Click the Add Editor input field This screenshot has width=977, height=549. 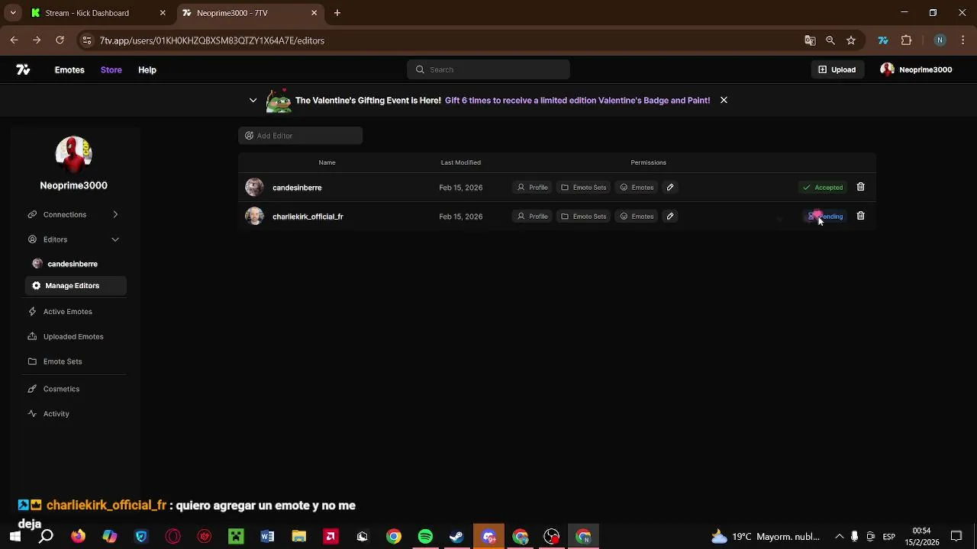[300, 136]
